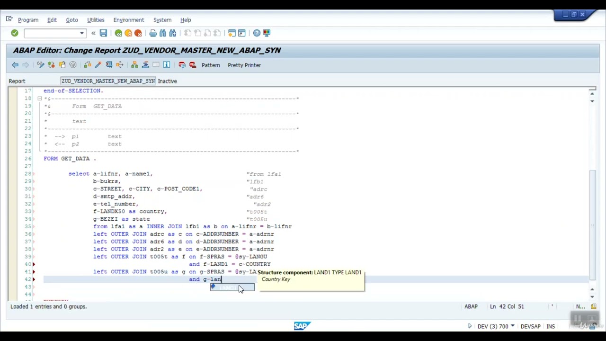Collapse the comment block at line 18
606x341 pixels.
point(40,99)
